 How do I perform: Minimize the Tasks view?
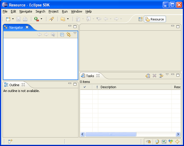click(x=173, y=74)
